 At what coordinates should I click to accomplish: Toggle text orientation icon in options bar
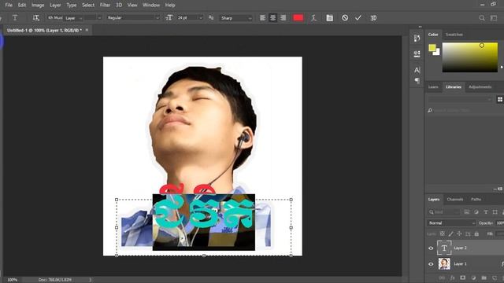click(35, 18)
